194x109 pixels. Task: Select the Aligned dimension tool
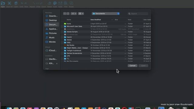click(34, 3)
